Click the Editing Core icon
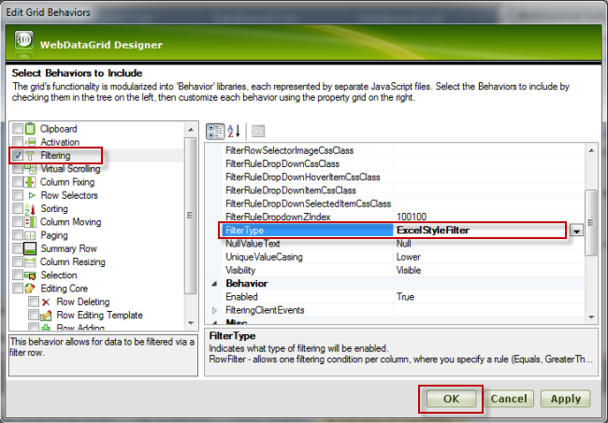Viewport: 608px width, 423px height. point(31,289)
